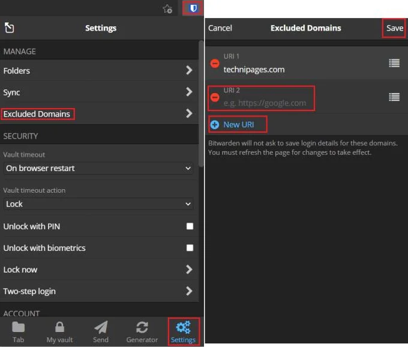
Task: Open the Sync row chevron
Action: (189, 92)
